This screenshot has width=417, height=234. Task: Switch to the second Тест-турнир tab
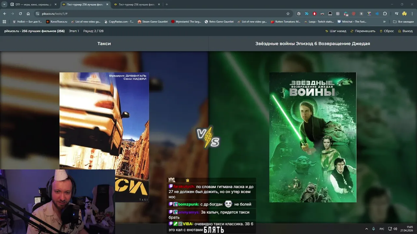click(137, 5)
